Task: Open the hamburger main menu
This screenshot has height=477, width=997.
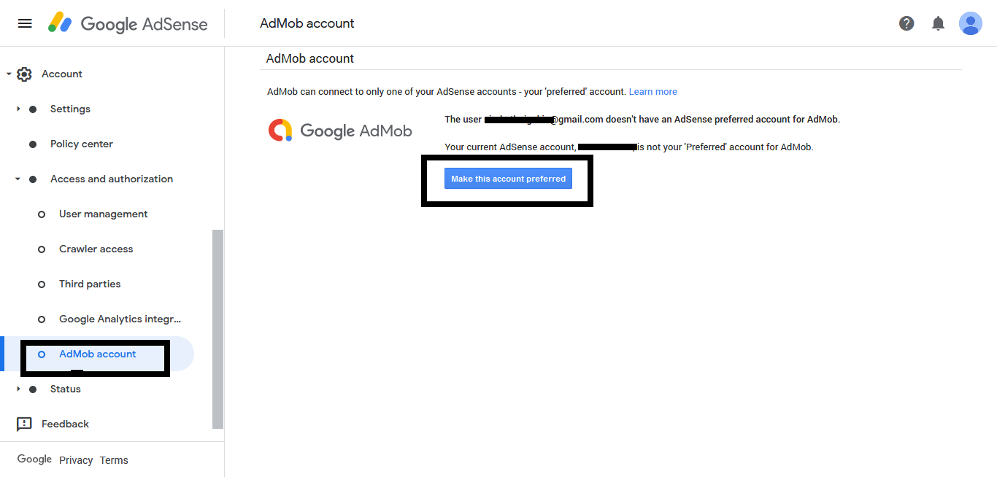Action: (25, 23)
